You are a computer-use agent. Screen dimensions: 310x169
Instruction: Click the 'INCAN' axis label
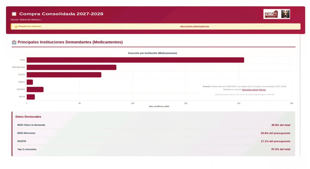pyautogui.click(x=22, y=97)
